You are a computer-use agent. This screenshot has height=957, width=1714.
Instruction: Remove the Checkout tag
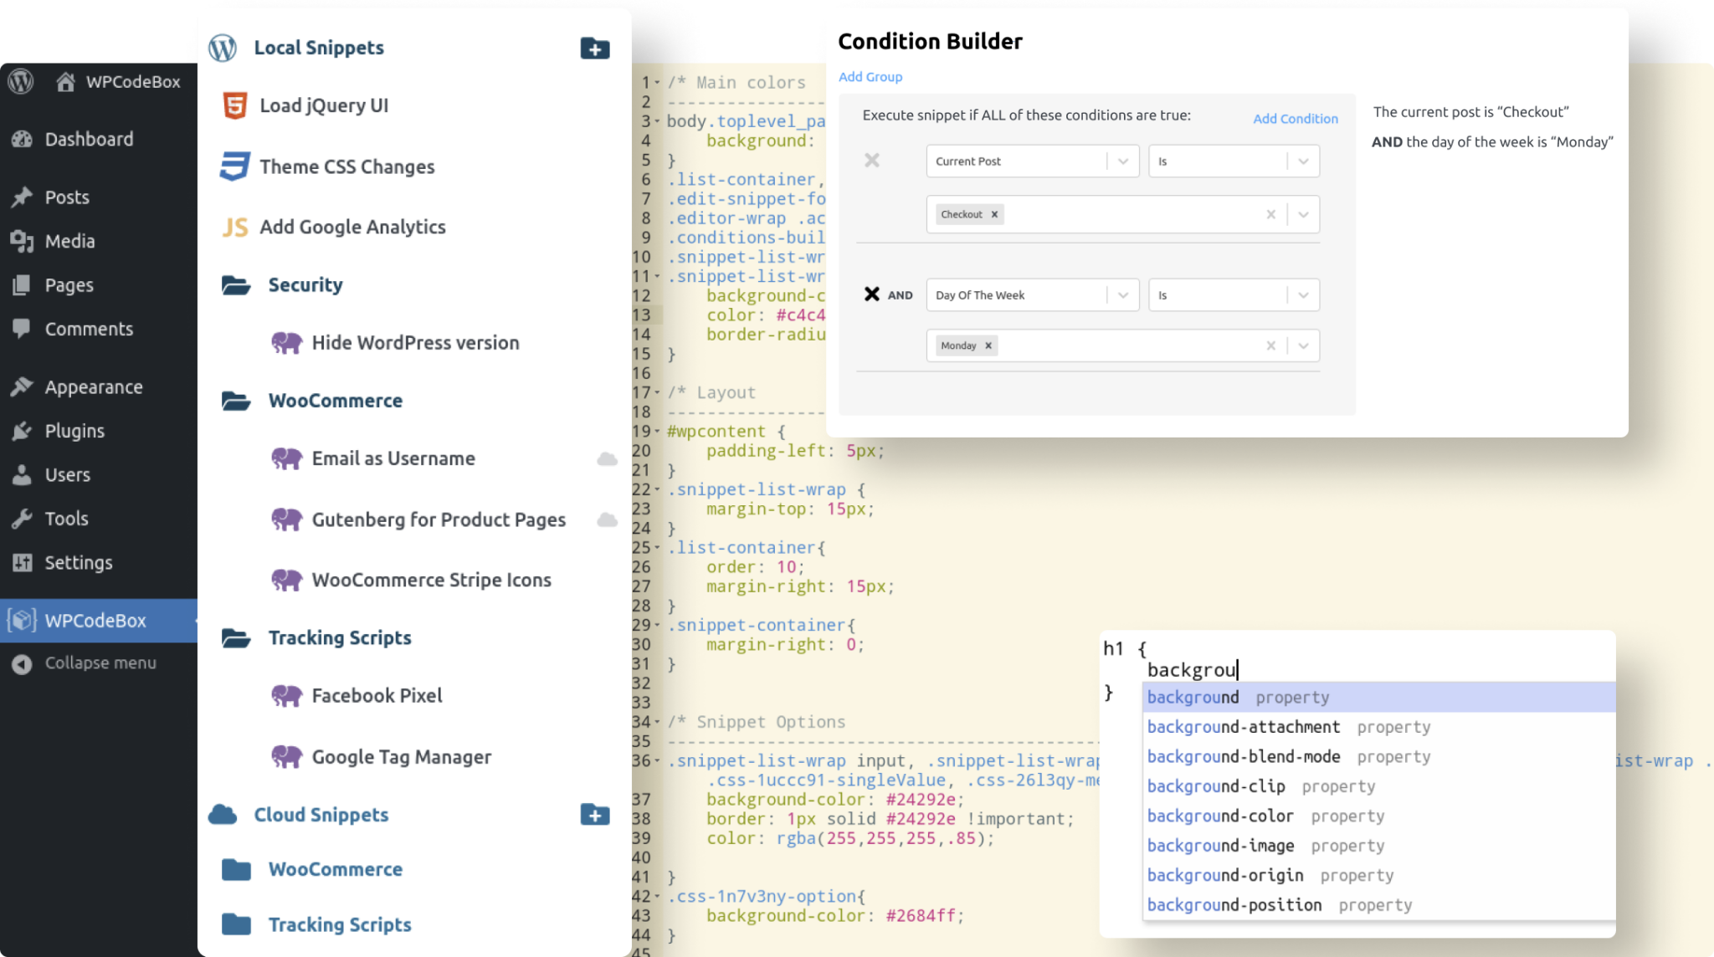[x=994, y=215]
